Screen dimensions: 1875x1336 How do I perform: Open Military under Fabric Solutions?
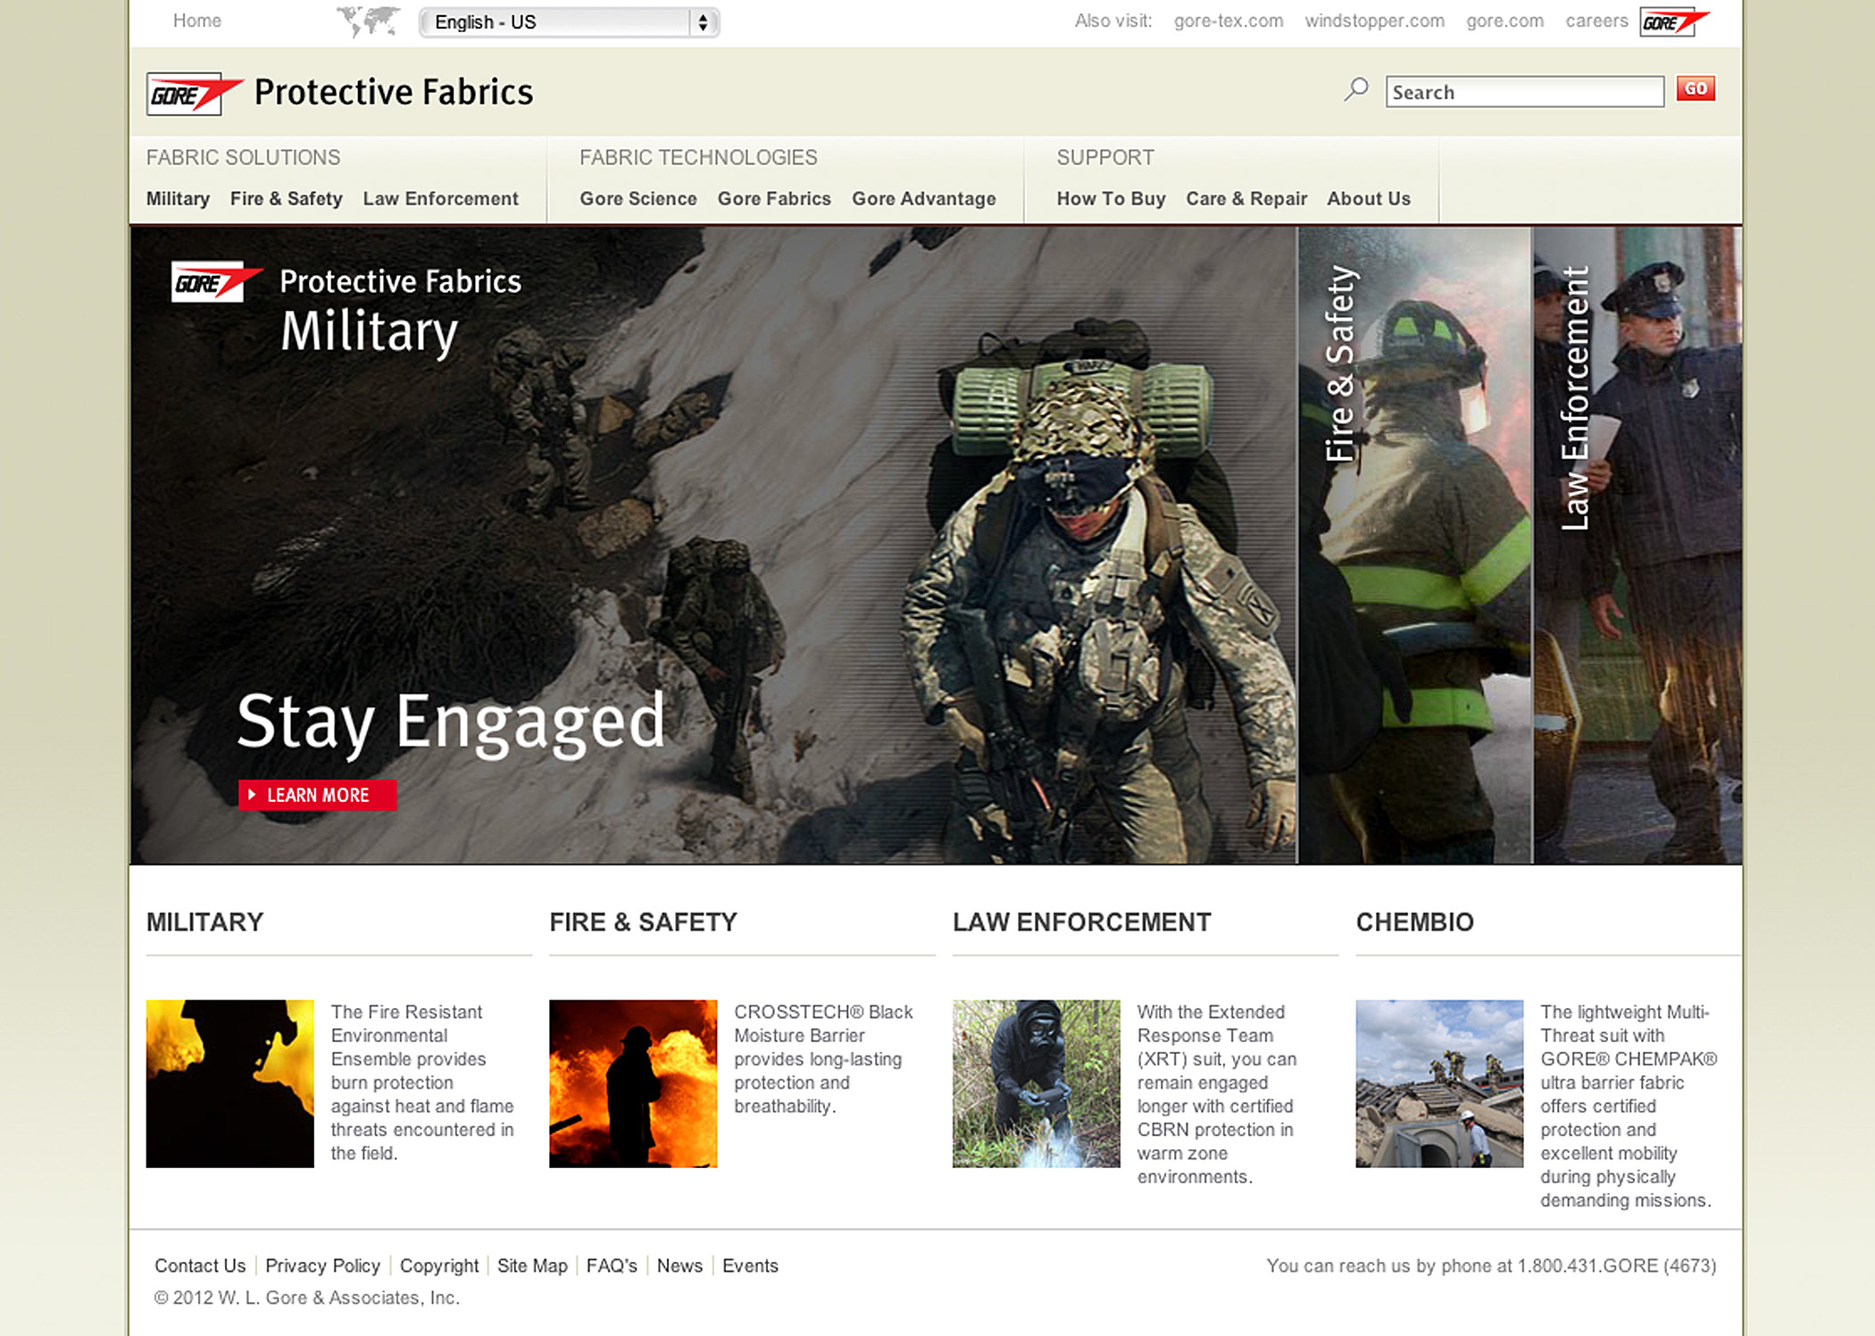tap(178, 198)
